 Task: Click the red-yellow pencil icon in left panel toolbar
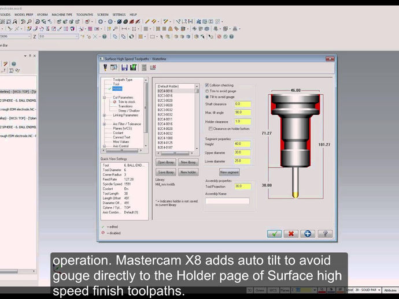tap(5, 63)
